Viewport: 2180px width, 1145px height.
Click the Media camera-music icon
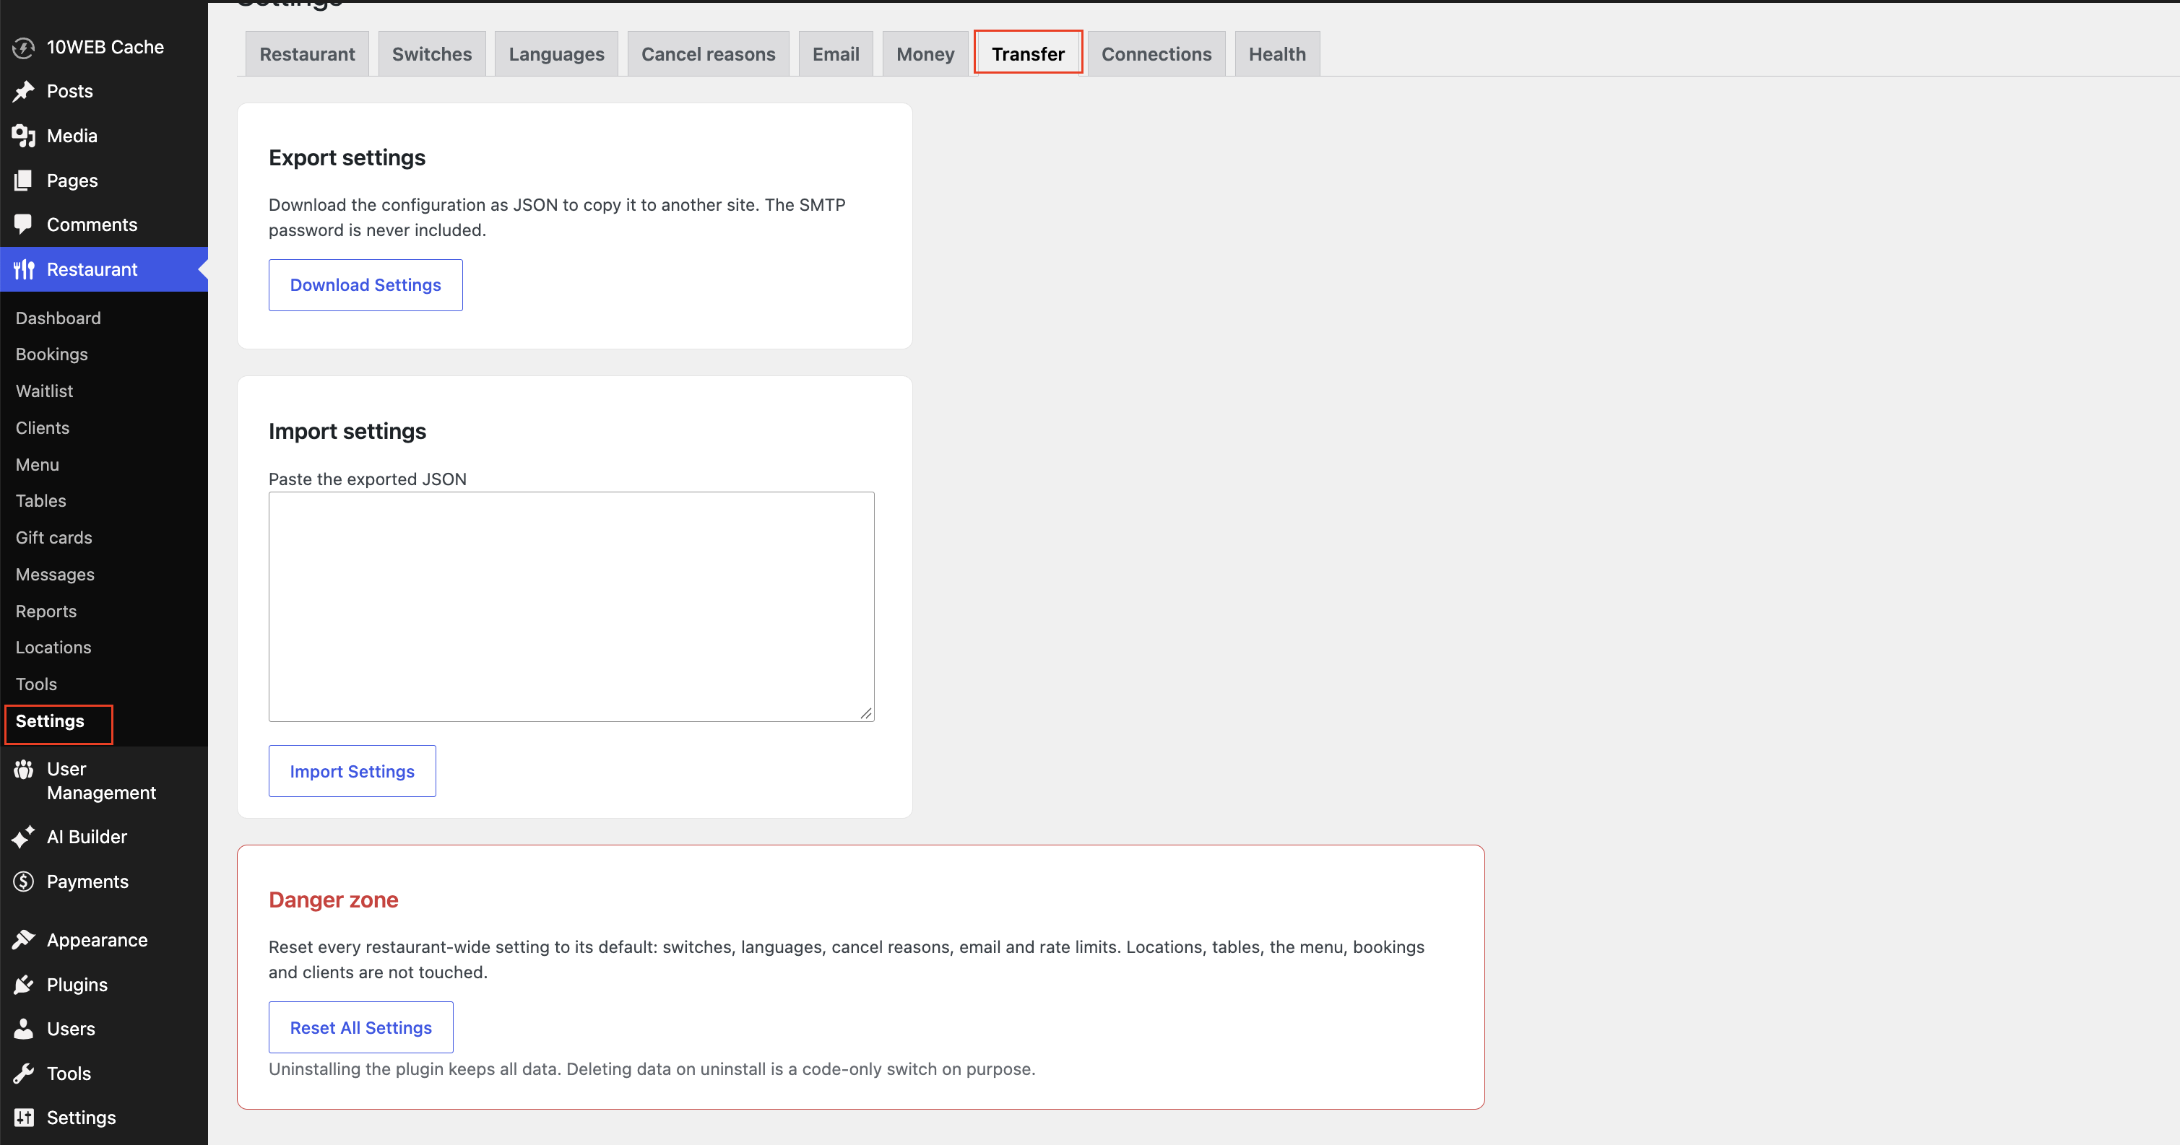pyautogui.click(x=24, y=136)
